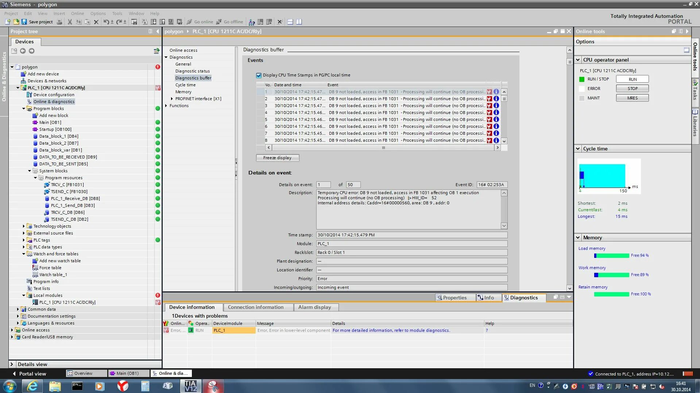Expand PROFINET interface [X1] node
The image size is (700, 393).
[172, 99]
